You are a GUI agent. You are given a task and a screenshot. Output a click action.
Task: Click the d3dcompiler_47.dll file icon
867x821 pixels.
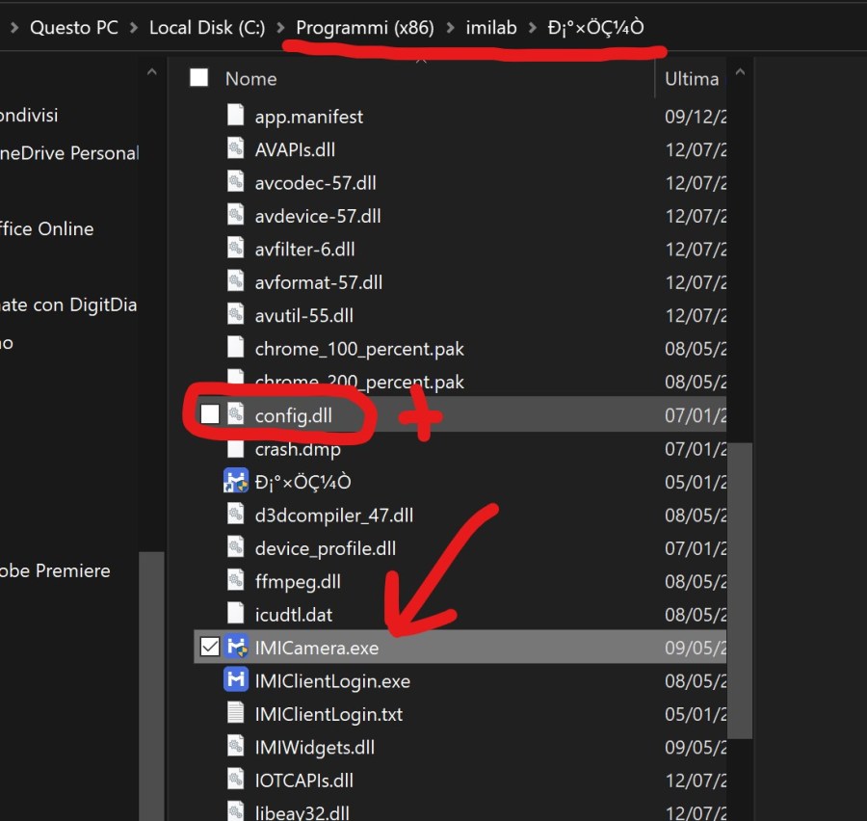point(236,516)
